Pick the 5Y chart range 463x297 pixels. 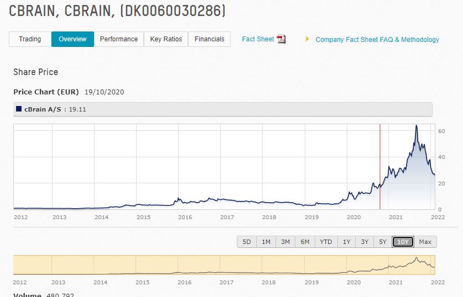383,242
